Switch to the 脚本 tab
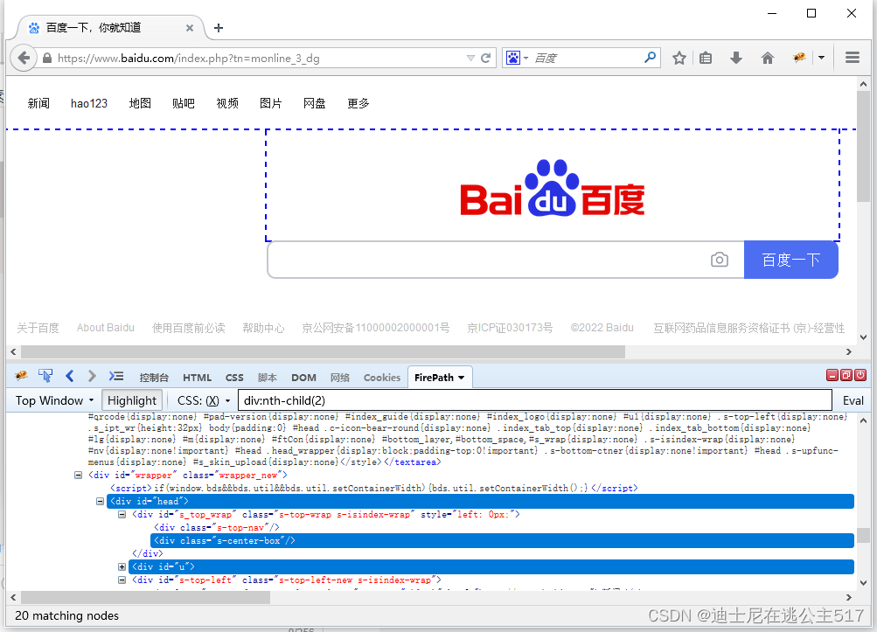 pyautogui.click(x=268, y=378)
